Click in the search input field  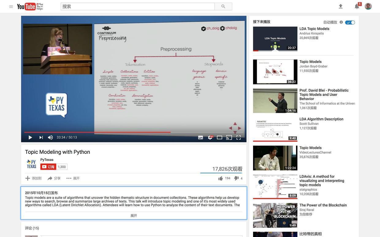(138, 6)
